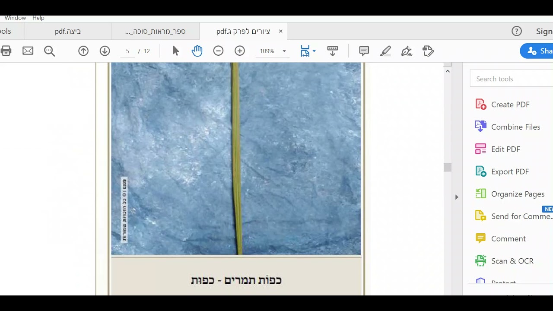Send file by email envelope icon
This screenshot has width=553, height=311.
(28, 51)
